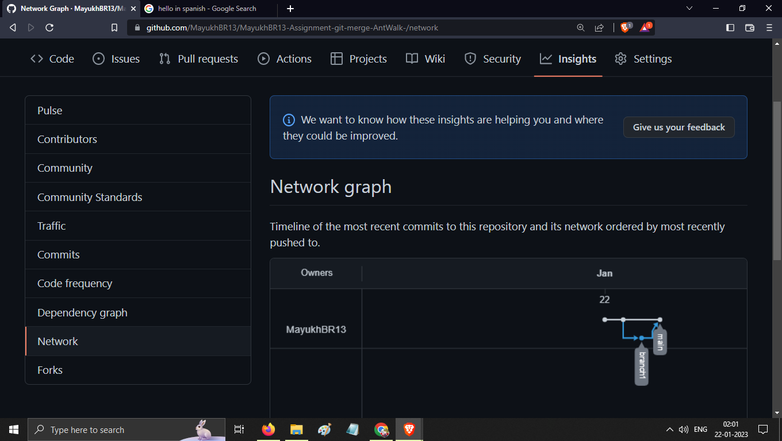Click the Give us your feedback button

(678, 127)
